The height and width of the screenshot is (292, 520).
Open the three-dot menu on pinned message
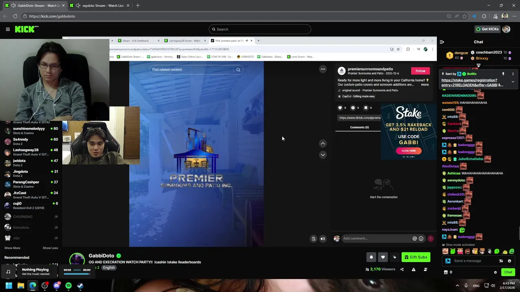tap(513, 74)
